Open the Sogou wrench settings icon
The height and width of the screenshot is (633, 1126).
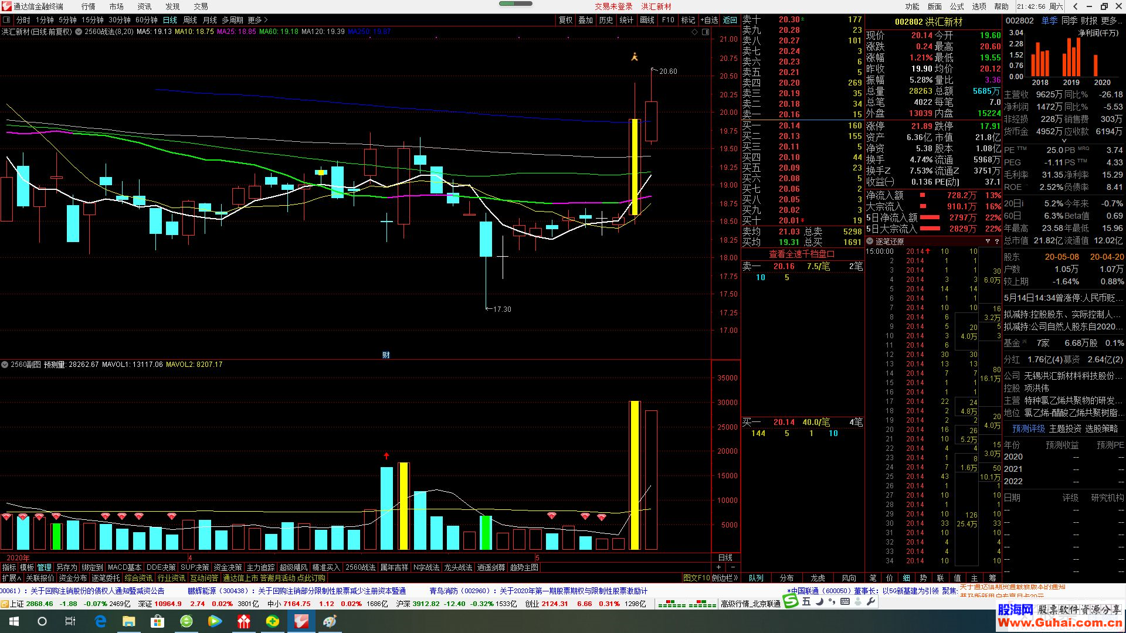[x=871, y=601]
